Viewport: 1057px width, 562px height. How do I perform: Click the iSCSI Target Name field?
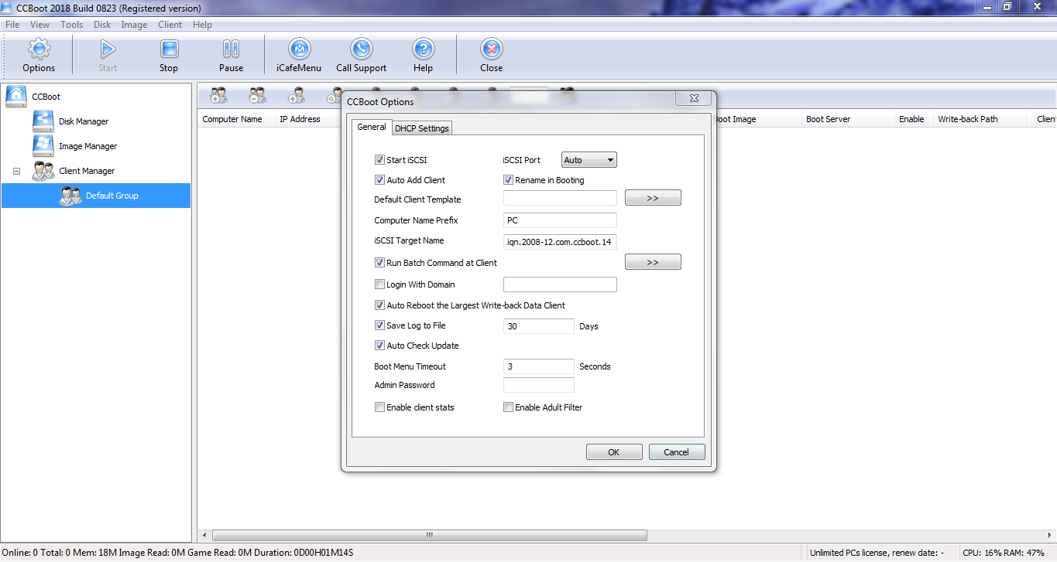point(560,242)
